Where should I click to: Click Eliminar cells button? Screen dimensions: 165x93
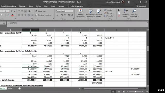[109, 13]
